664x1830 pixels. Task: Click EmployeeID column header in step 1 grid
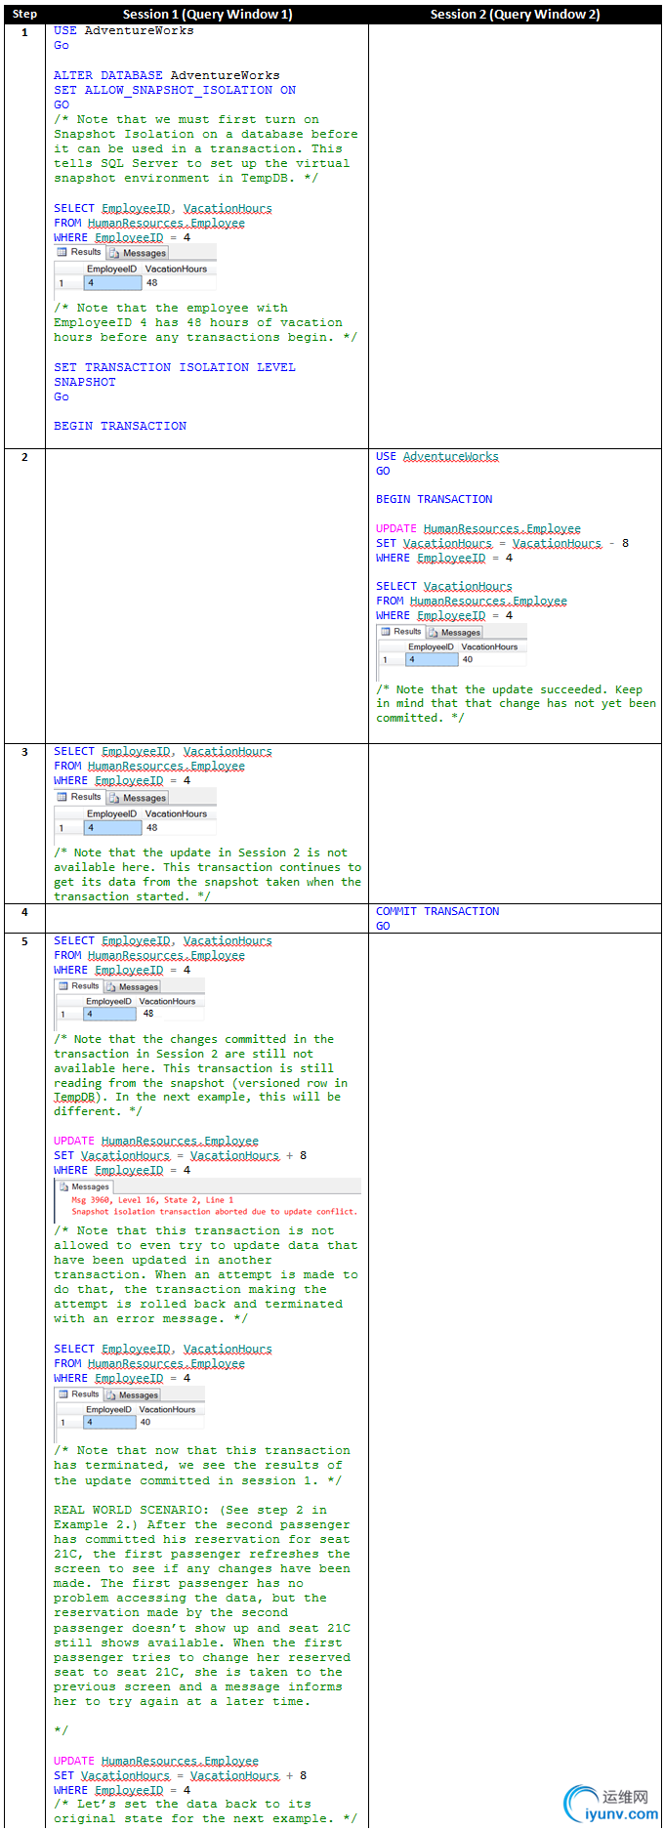112,269
